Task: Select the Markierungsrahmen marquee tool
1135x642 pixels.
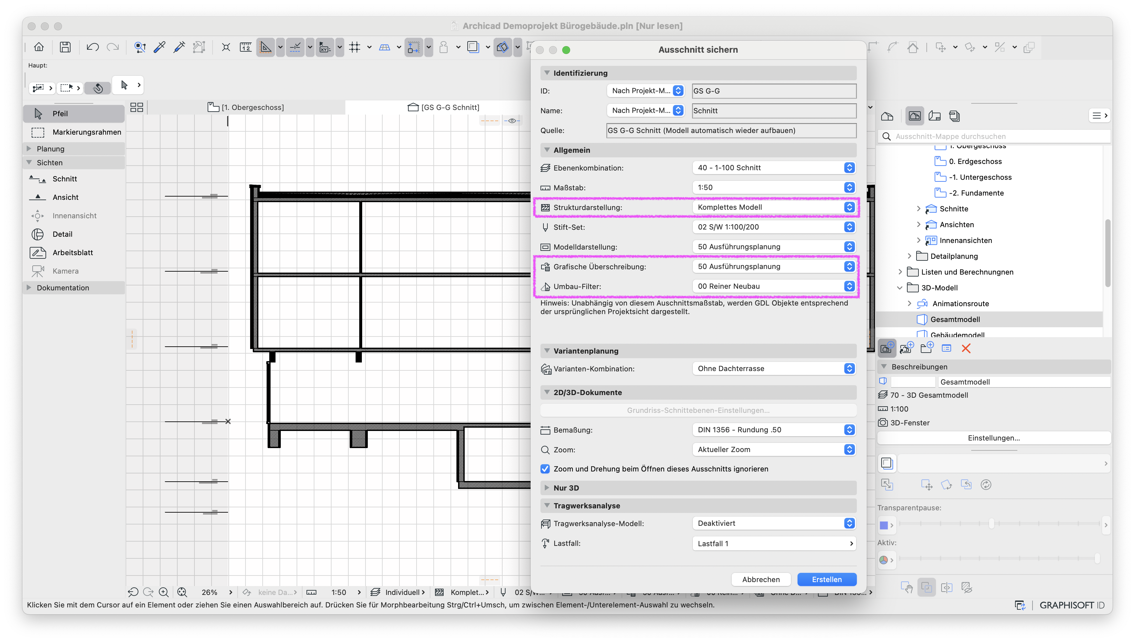Action: [x=74, y=132]
